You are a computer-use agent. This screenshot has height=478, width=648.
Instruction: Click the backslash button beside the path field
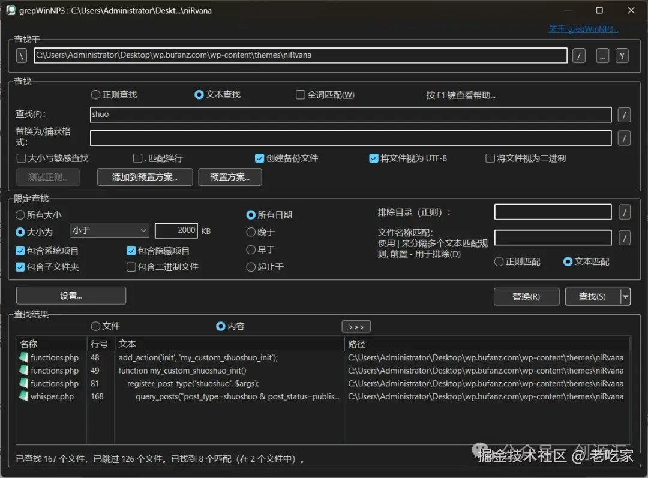pos(21,55)
